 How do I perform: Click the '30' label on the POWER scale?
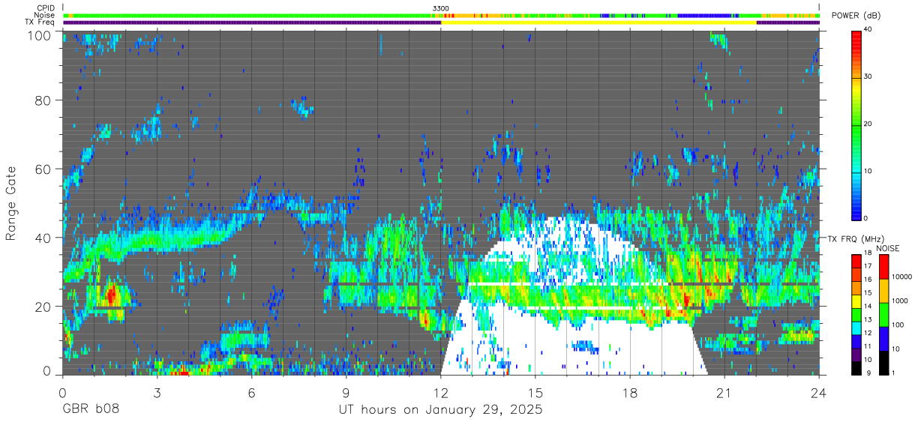tap(868, 76)
